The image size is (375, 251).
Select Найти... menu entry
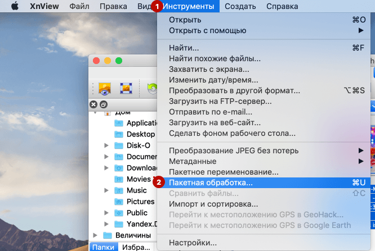264,48
